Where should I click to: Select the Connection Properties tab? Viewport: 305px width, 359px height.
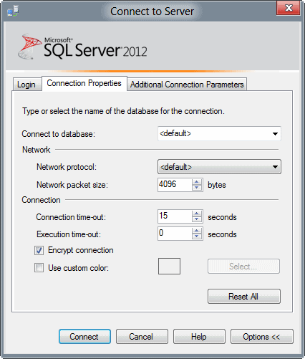pyautogui.click(x=84, y=83)
